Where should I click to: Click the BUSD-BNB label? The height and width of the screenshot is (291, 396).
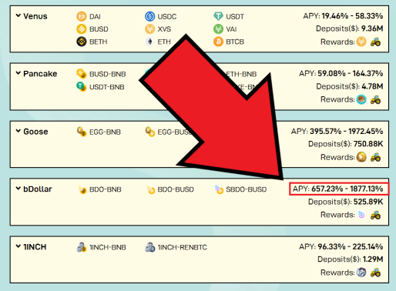coord(107,74)
